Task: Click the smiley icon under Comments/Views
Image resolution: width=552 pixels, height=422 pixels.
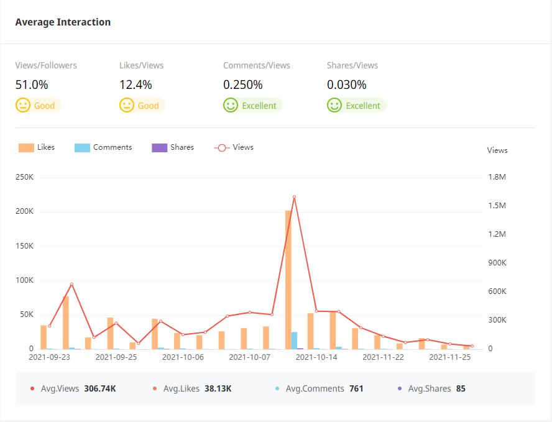Action: point(231,105)
